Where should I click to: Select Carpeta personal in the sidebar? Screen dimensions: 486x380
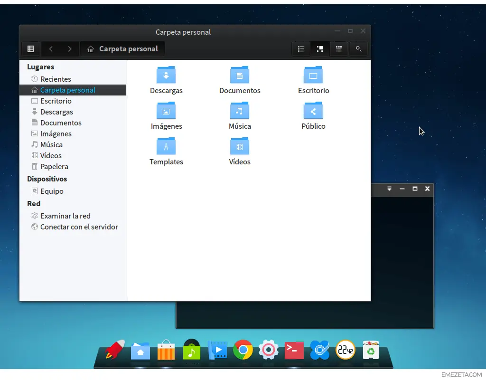(73, 90)
